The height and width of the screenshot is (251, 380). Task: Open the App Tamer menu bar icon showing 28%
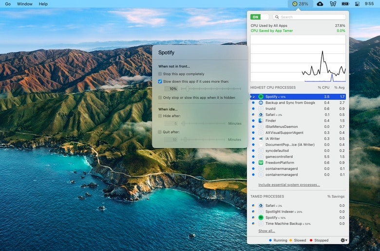coord(300,4)
